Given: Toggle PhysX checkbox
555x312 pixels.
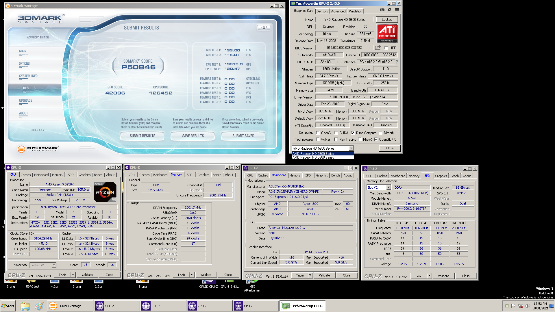Looking at the screenshot, I should [360, 140].
